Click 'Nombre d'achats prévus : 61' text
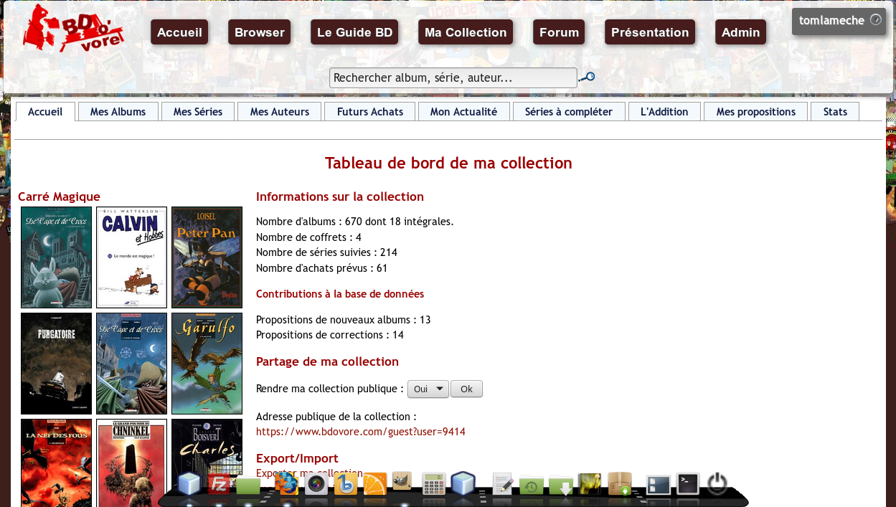Viewport: 896px width, 507px height. [321, 268]
